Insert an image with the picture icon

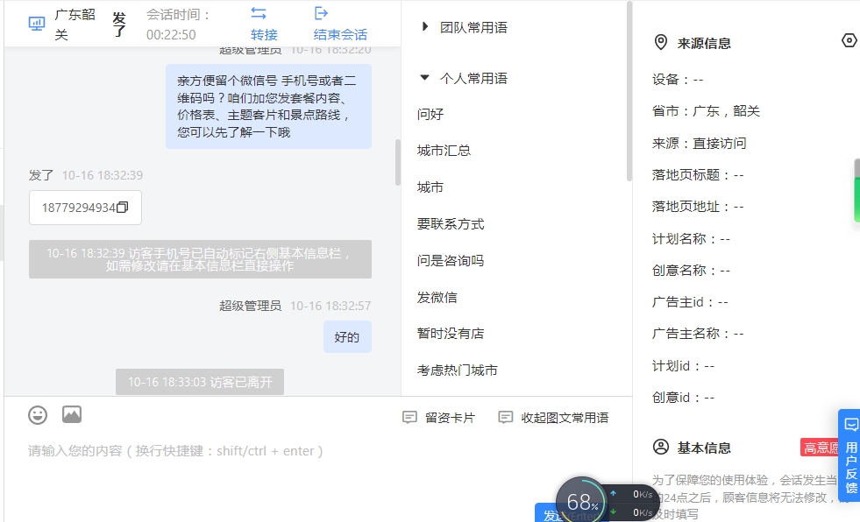[72, 414]
